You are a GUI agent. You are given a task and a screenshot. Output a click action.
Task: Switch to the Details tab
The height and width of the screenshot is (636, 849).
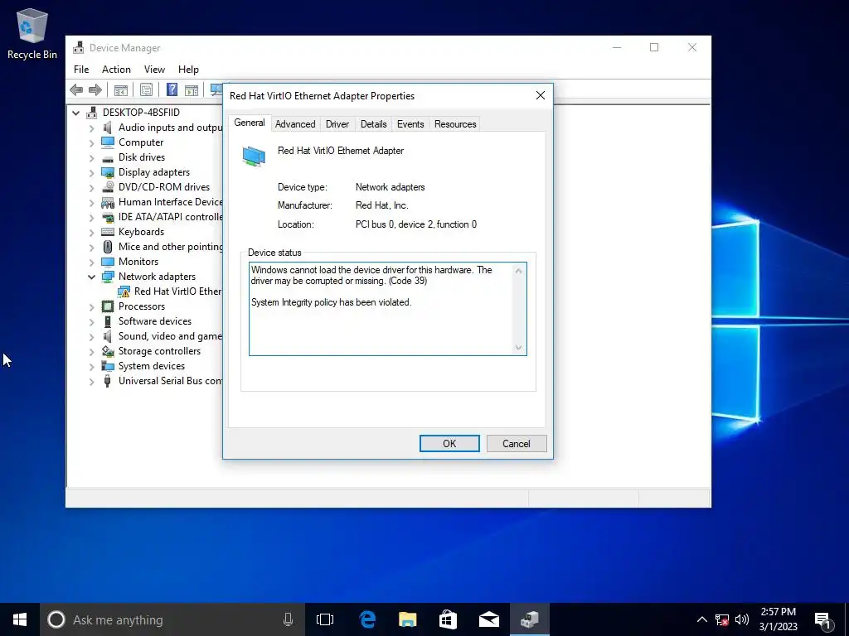click(374, 124)
